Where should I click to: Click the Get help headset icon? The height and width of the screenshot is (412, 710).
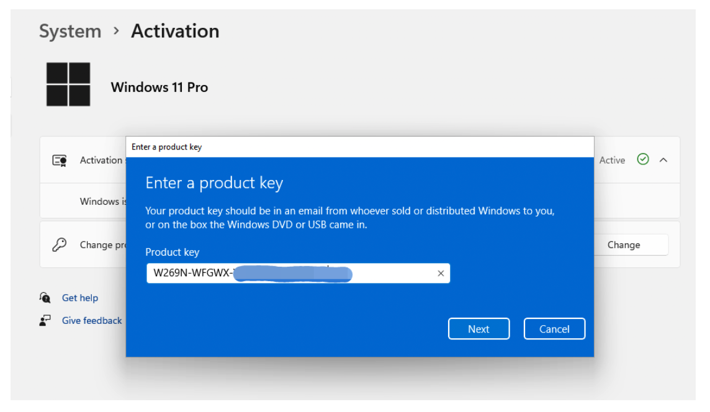point(45,298)
